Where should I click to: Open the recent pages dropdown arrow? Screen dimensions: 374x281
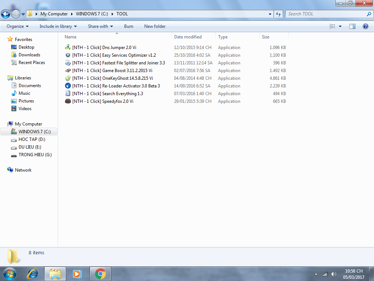tap(23, 14)
